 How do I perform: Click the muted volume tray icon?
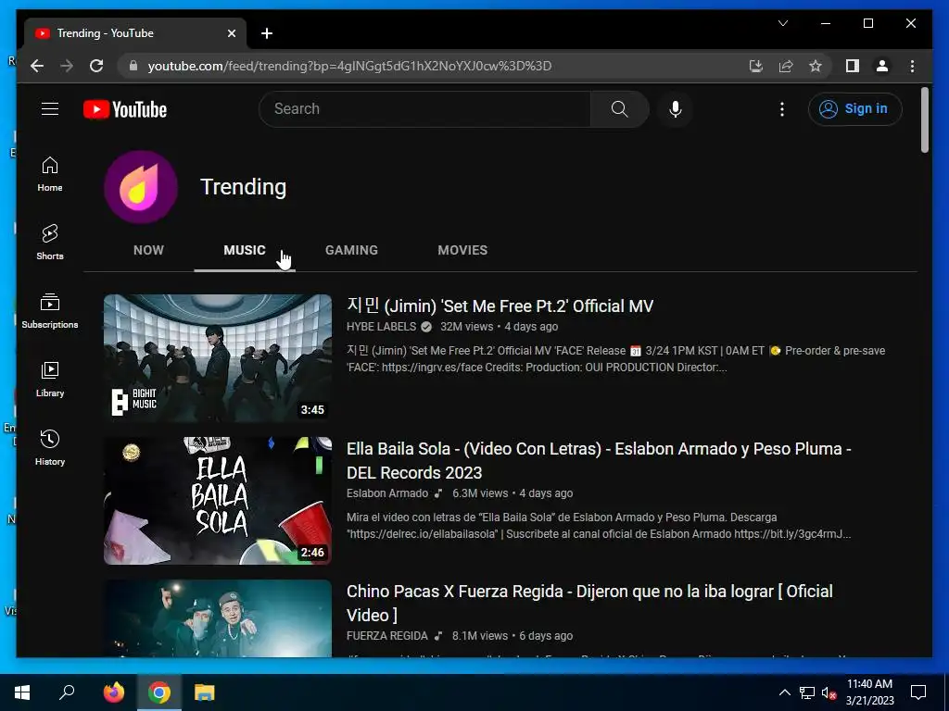829,692
